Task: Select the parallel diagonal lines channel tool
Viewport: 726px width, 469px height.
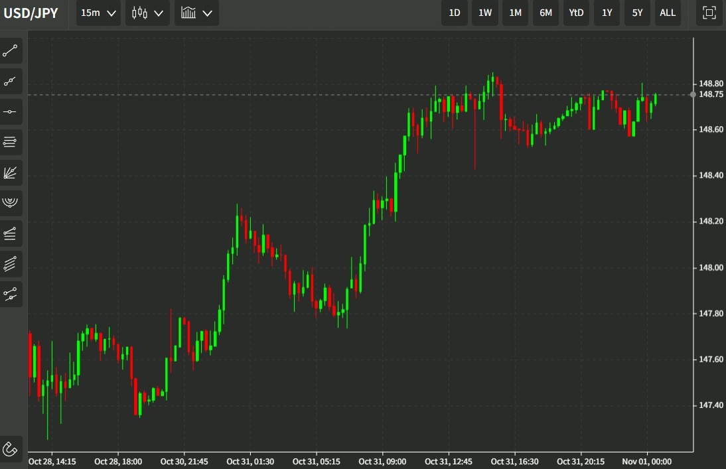Action: tap(10, 264)
